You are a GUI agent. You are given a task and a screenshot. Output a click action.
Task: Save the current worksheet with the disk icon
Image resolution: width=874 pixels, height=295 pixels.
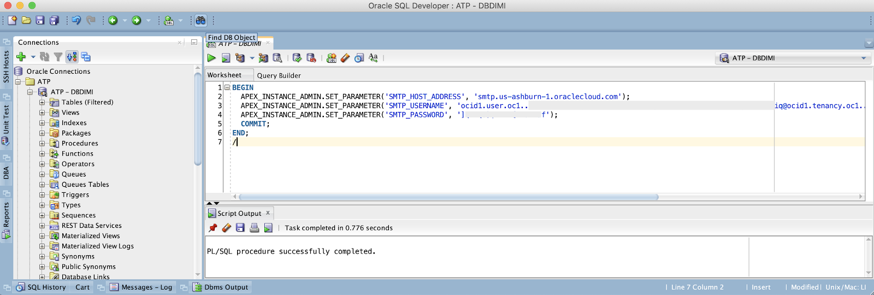tap(40, 20)
